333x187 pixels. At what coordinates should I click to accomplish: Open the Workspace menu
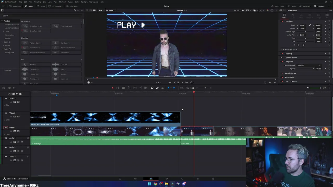tap(94, 2)
